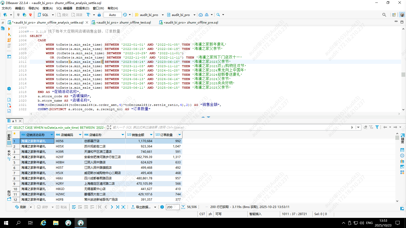Screen dimensions: 406x228
Task: Open result set settings gear icon
Action: coord(162,207)
